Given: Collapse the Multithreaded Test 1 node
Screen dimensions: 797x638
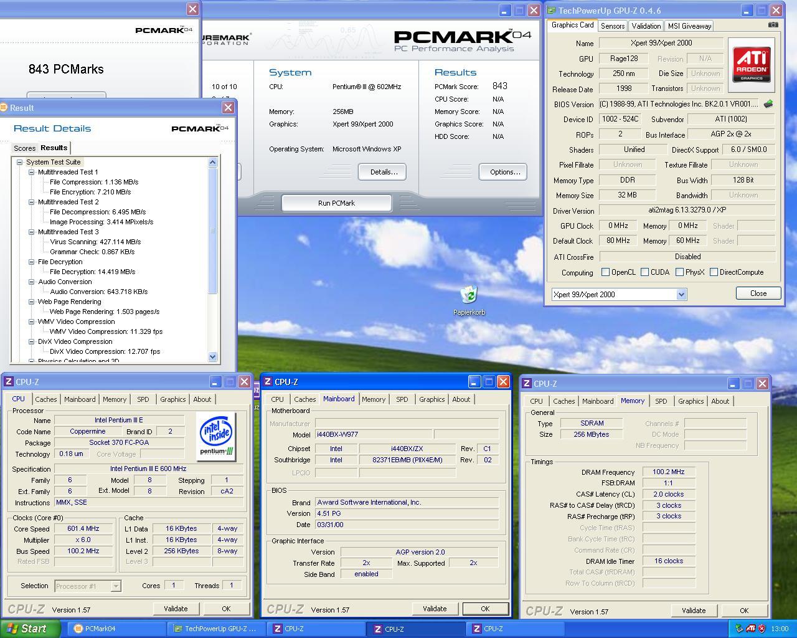Looking at the screenshot, I should [31, 172].
